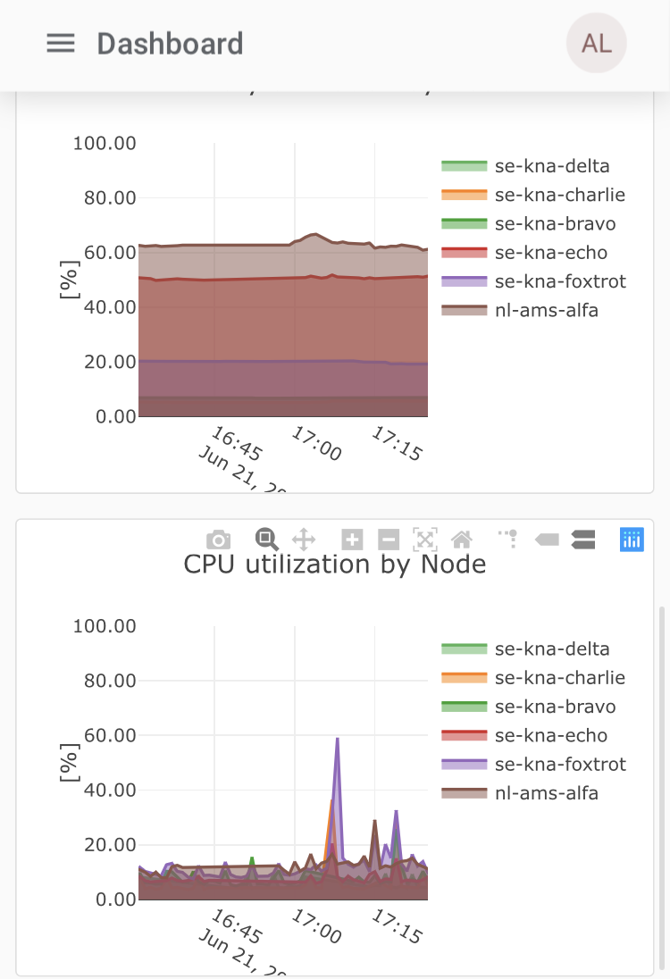Select the Zoom tool in the chart modebar
This screenshot has height=979, width=670.
pyautogui.click(x=265, y=540)
